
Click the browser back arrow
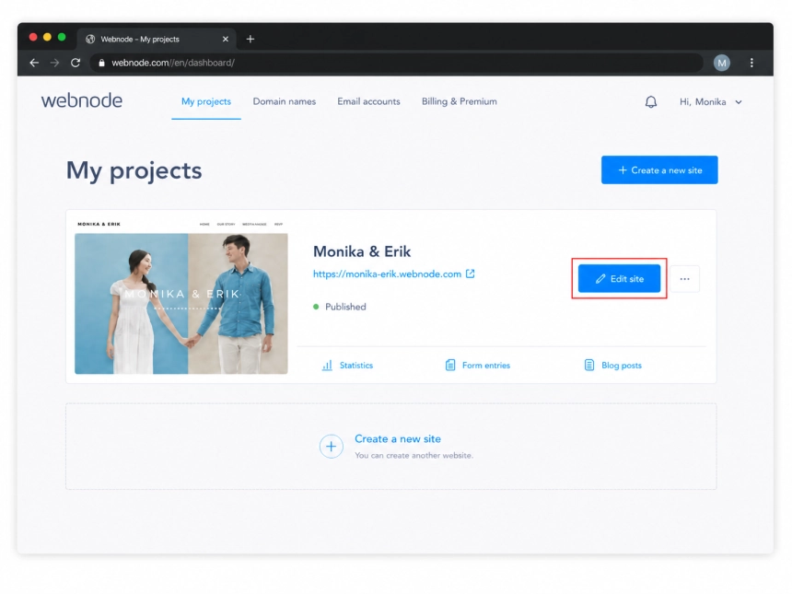tap(34, 63)
